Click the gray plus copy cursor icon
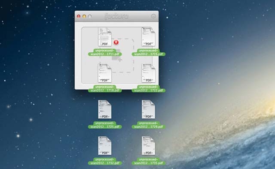The image size is (275, 169). click(x=120, y=60)
